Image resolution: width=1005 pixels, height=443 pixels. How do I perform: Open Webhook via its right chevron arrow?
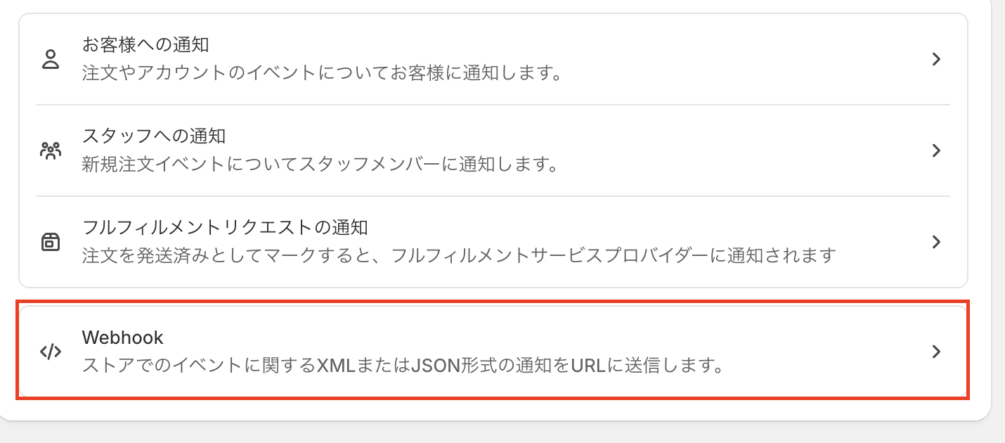pyautogui.click(x=936, y=352)
